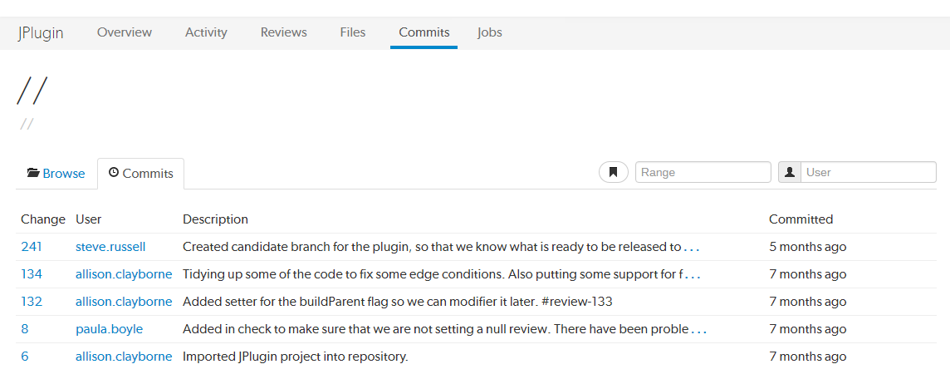This screenshot has height=374, width=950.
Task: Open the JPlugin project title
Action: (41, 32)
